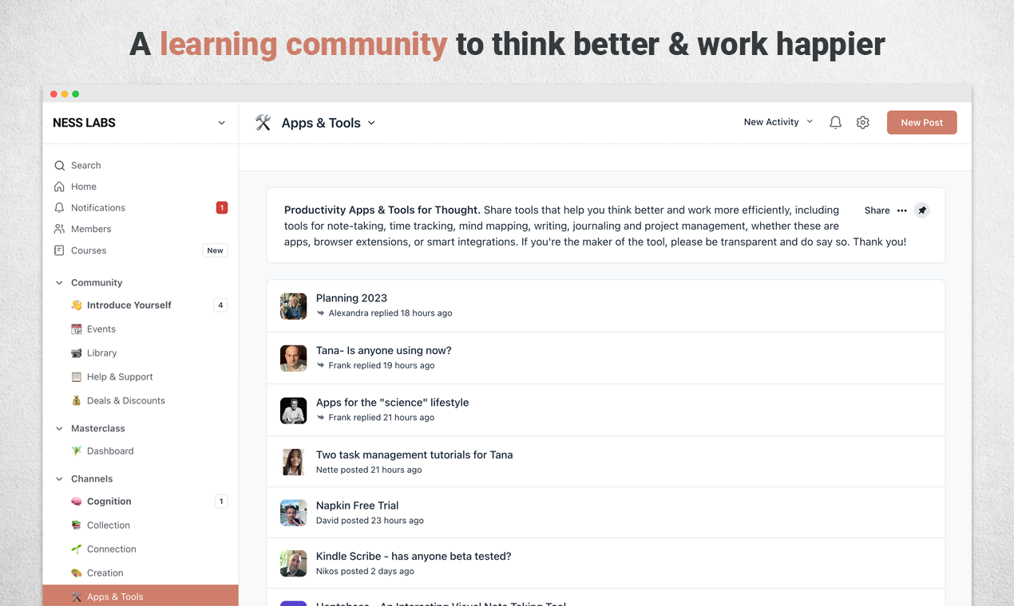Click the text Frank replied 21 hours ago
Screen dimensions: 1014x606
pyautogui.click(x=382, y=418)
